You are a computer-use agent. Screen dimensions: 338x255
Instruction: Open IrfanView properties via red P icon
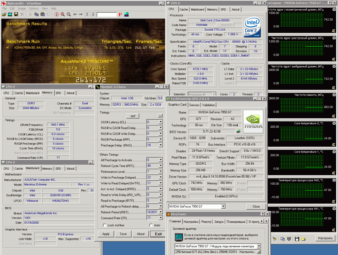tap(120, 14)
